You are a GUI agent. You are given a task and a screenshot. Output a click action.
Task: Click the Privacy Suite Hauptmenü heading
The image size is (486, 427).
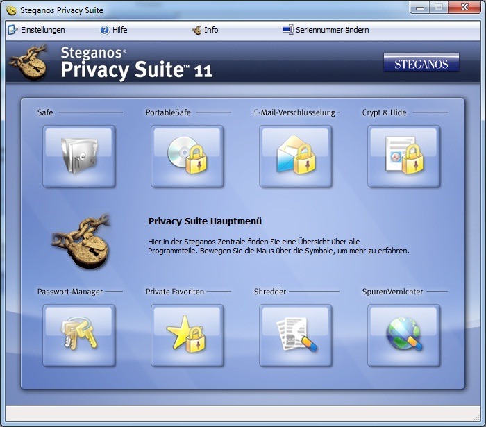205,221
